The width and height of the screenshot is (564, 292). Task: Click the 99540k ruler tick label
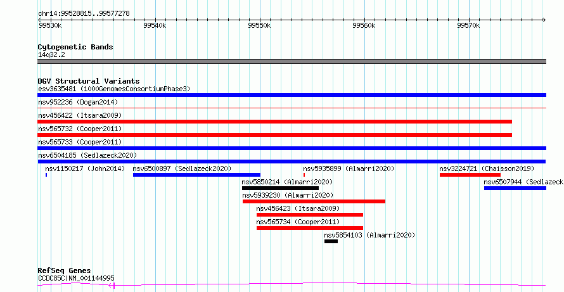click(155, 25)
